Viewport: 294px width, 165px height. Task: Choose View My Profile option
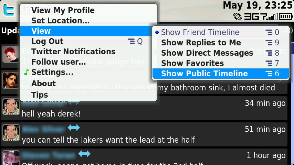point(88,10)
